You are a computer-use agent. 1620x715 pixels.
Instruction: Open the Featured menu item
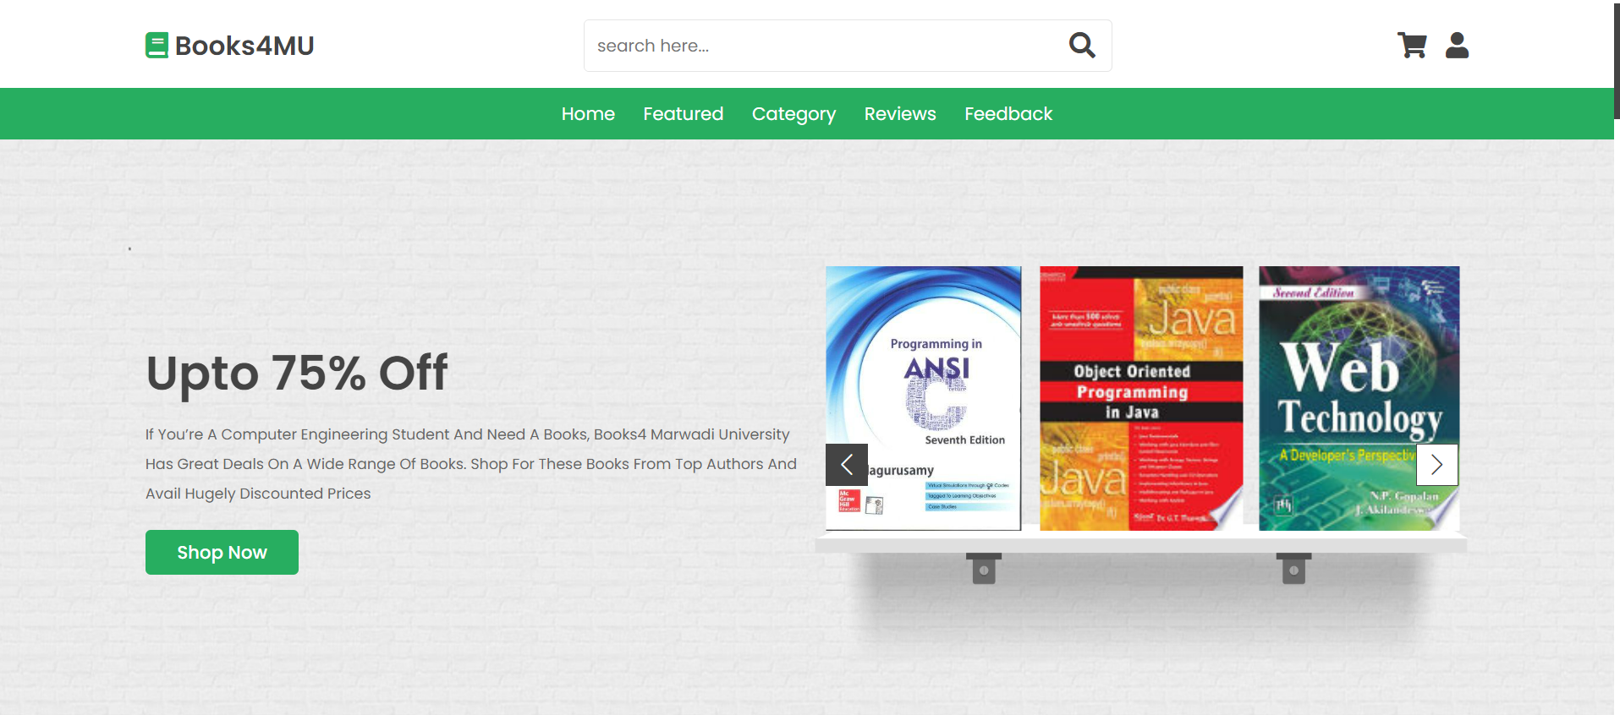point(683,113)
